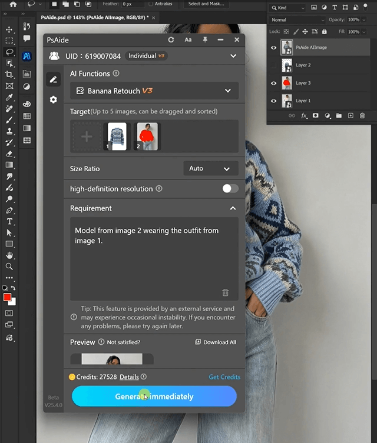Open the Opacity value dropdown
The height and width of the screenshot is (443, 377).
(x=364, y=20)
